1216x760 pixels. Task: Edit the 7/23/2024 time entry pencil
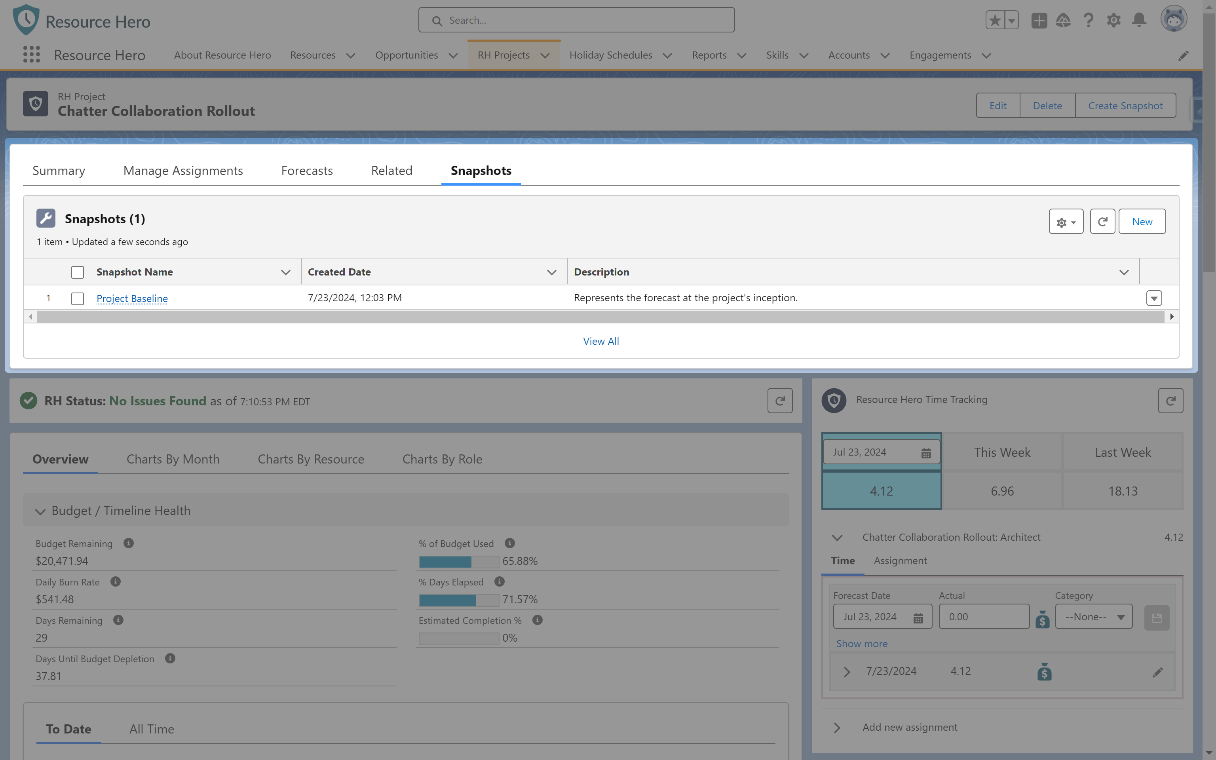pyautogui.click(x=1158, y=672)
